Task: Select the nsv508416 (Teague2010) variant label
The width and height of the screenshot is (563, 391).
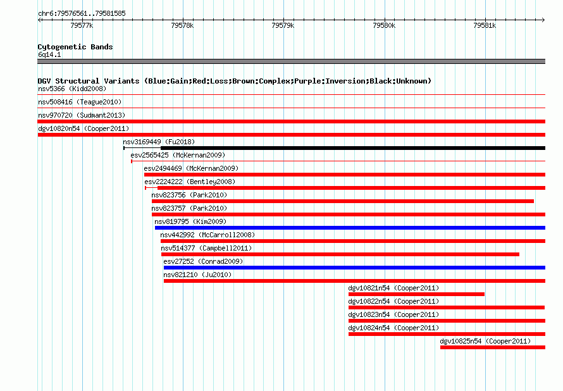Action: coord(80,102)
